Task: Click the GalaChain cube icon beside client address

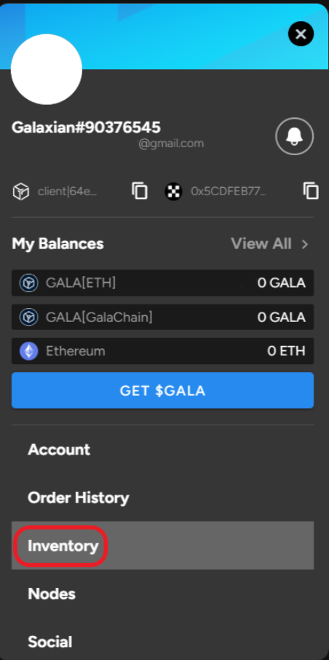Action: pos(20,192)
